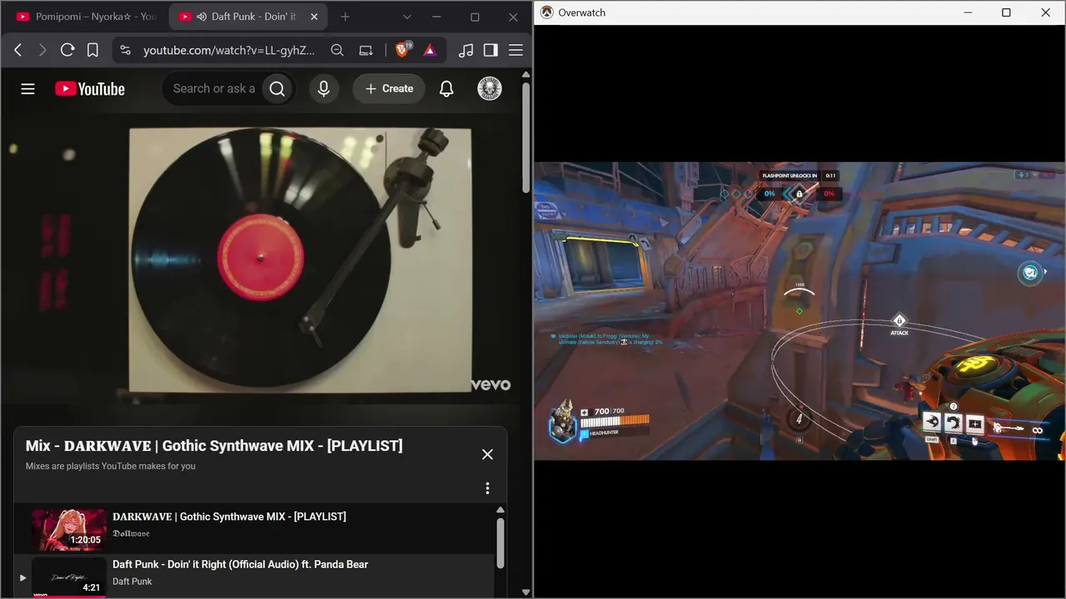Viewport: 1066px width, 599px height.
Task: Open YouTube notifications bell
Action: [x=446, y=89]
